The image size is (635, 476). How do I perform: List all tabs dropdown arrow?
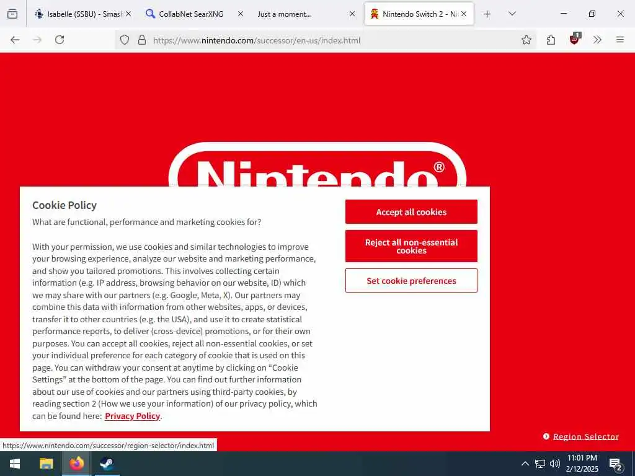pos(512,14)
